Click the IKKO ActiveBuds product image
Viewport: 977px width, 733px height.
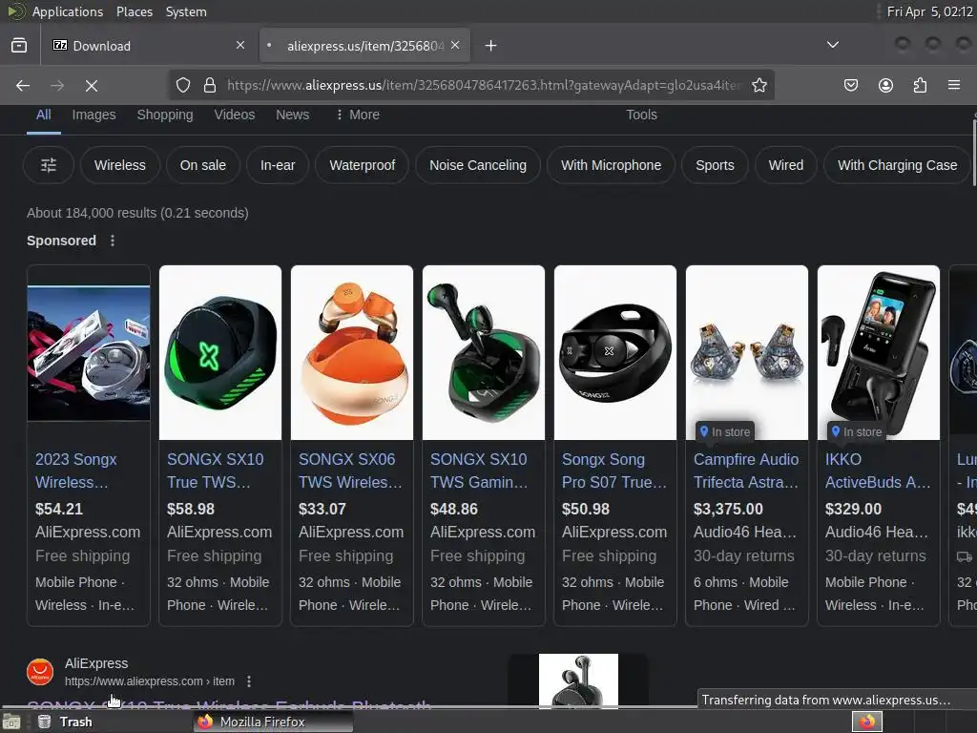pos(879,353)
